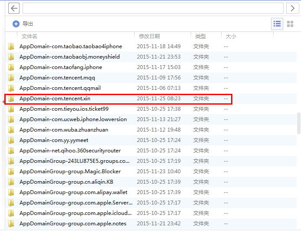Click the 导出 export button label
Viewport: 301px width, 231px height.
click(x=28, y=24)
